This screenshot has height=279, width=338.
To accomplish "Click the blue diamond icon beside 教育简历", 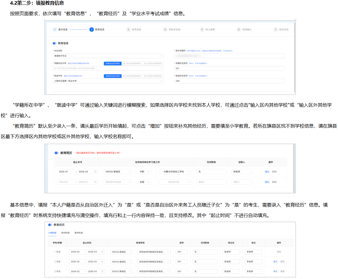I will pos(56,153).
